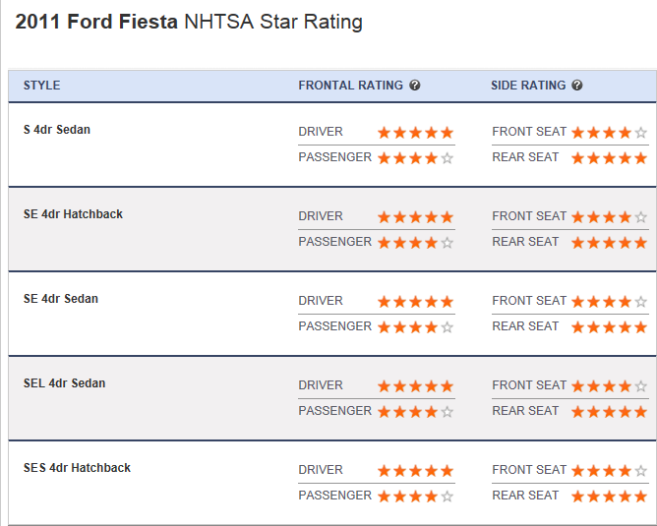Viewport: 657px width, 526px height.
Task: Click SE 4dr Sedan driver stars
Action: pyautogui.click(x=415, y=301)
